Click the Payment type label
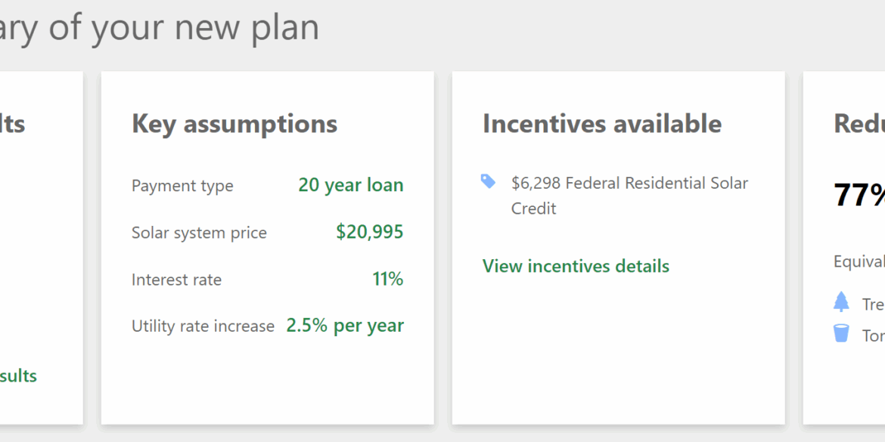The image size is (885, 442). [x=182, y=185]
